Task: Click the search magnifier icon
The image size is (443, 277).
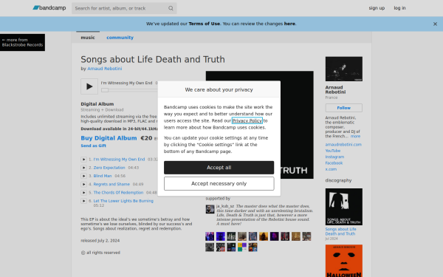Action: point(171,8)
